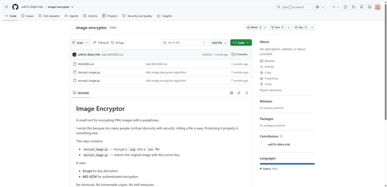The image size is (387, 187).
Task: Click the encrypt_image.py file icon
Action: click(74, 80)
